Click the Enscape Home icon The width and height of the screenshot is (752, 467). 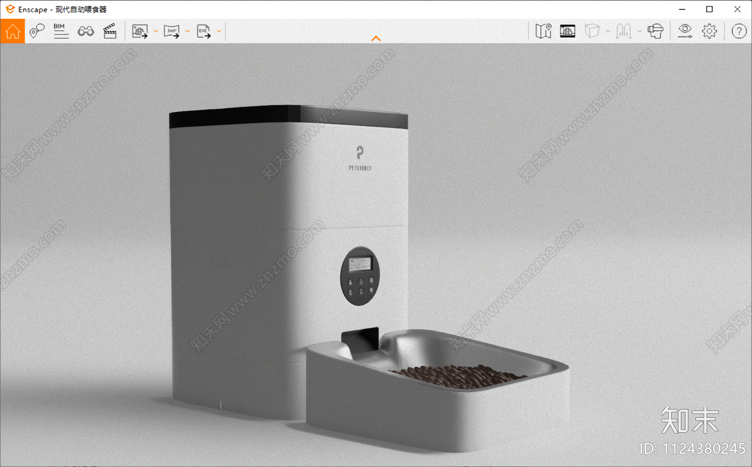click(13, 31)
